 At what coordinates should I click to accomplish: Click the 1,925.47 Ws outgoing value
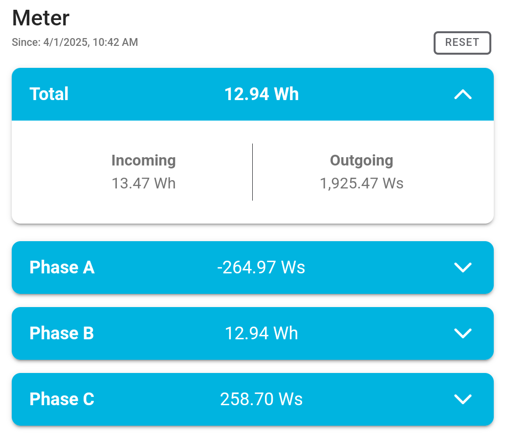[361, 184]
